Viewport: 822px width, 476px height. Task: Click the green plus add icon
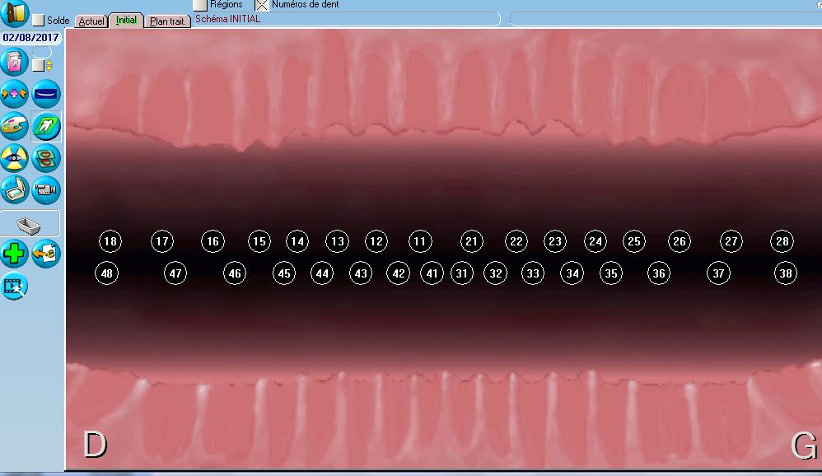[15, 254]
